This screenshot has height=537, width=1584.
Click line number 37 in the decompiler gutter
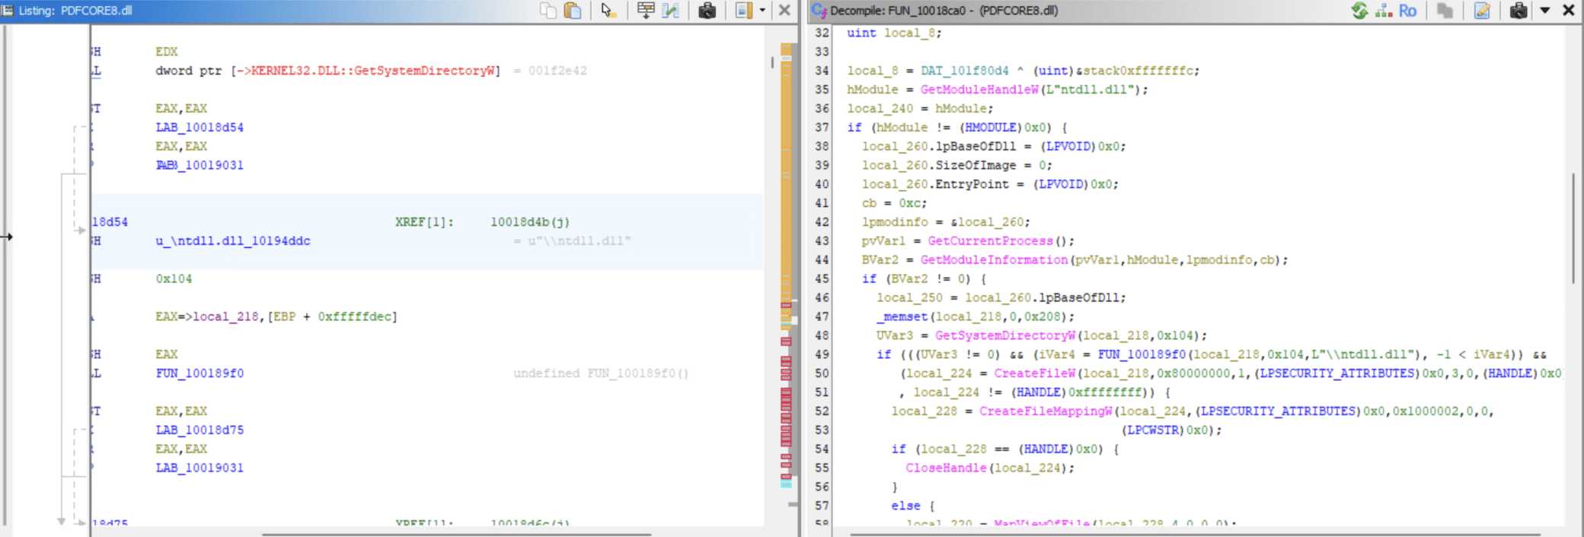pyautogui.click(x=822, y=128)
